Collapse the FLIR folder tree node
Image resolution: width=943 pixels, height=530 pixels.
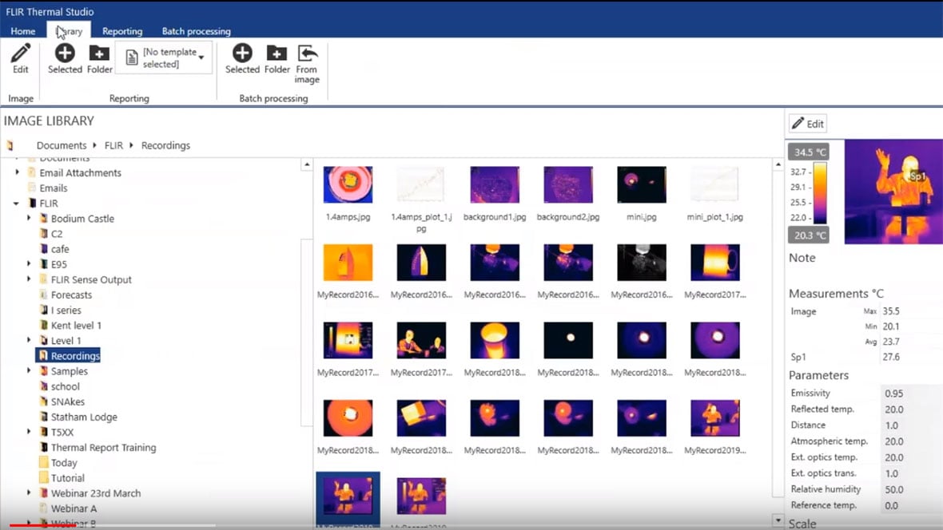pyautogui.click(x=17, y=204)
